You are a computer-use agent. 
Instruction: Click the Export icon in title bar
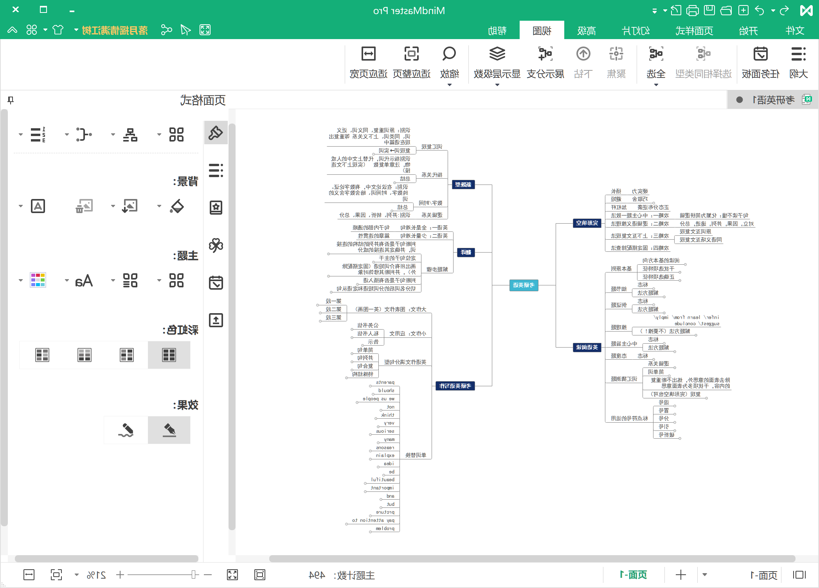click(676, 10)
